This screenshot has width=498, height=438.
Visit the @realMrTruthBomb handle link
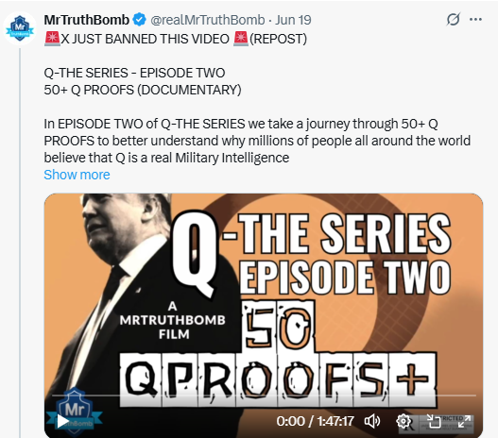point(207,20)
